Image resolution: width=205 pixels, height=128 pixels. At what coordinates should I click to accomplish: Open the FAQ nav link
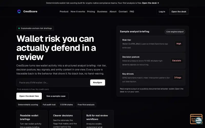coord(132,12)
